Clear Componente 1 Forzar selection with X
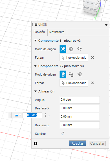110x161 pixels. pyautogui.click(x=93, y=58)
